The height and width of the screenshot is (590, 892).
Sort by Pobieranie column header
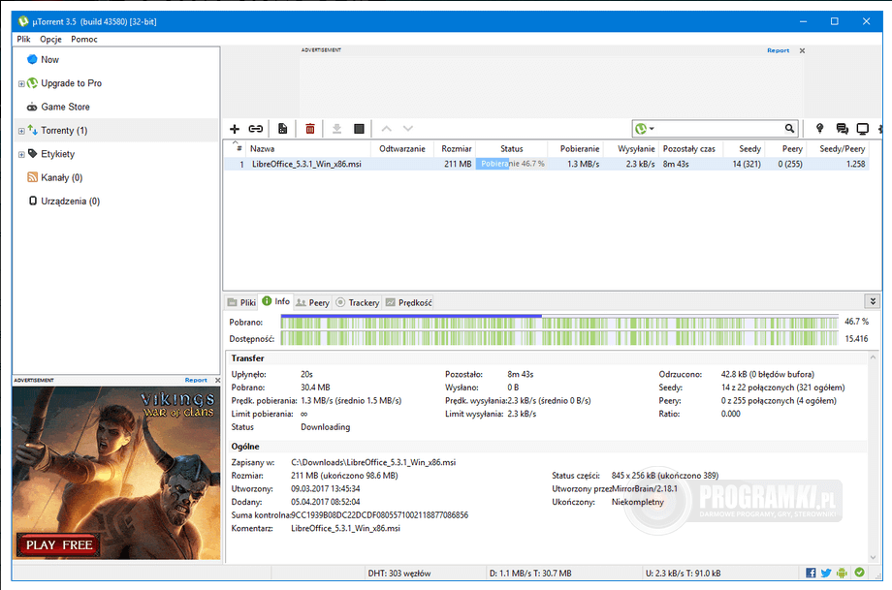point(575,149)
